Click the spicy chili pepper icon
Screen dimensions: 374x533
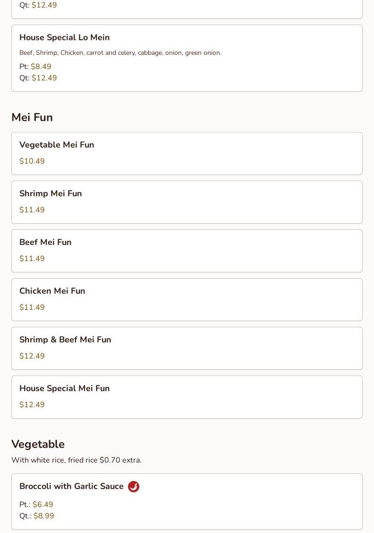[x=133, y=487]
